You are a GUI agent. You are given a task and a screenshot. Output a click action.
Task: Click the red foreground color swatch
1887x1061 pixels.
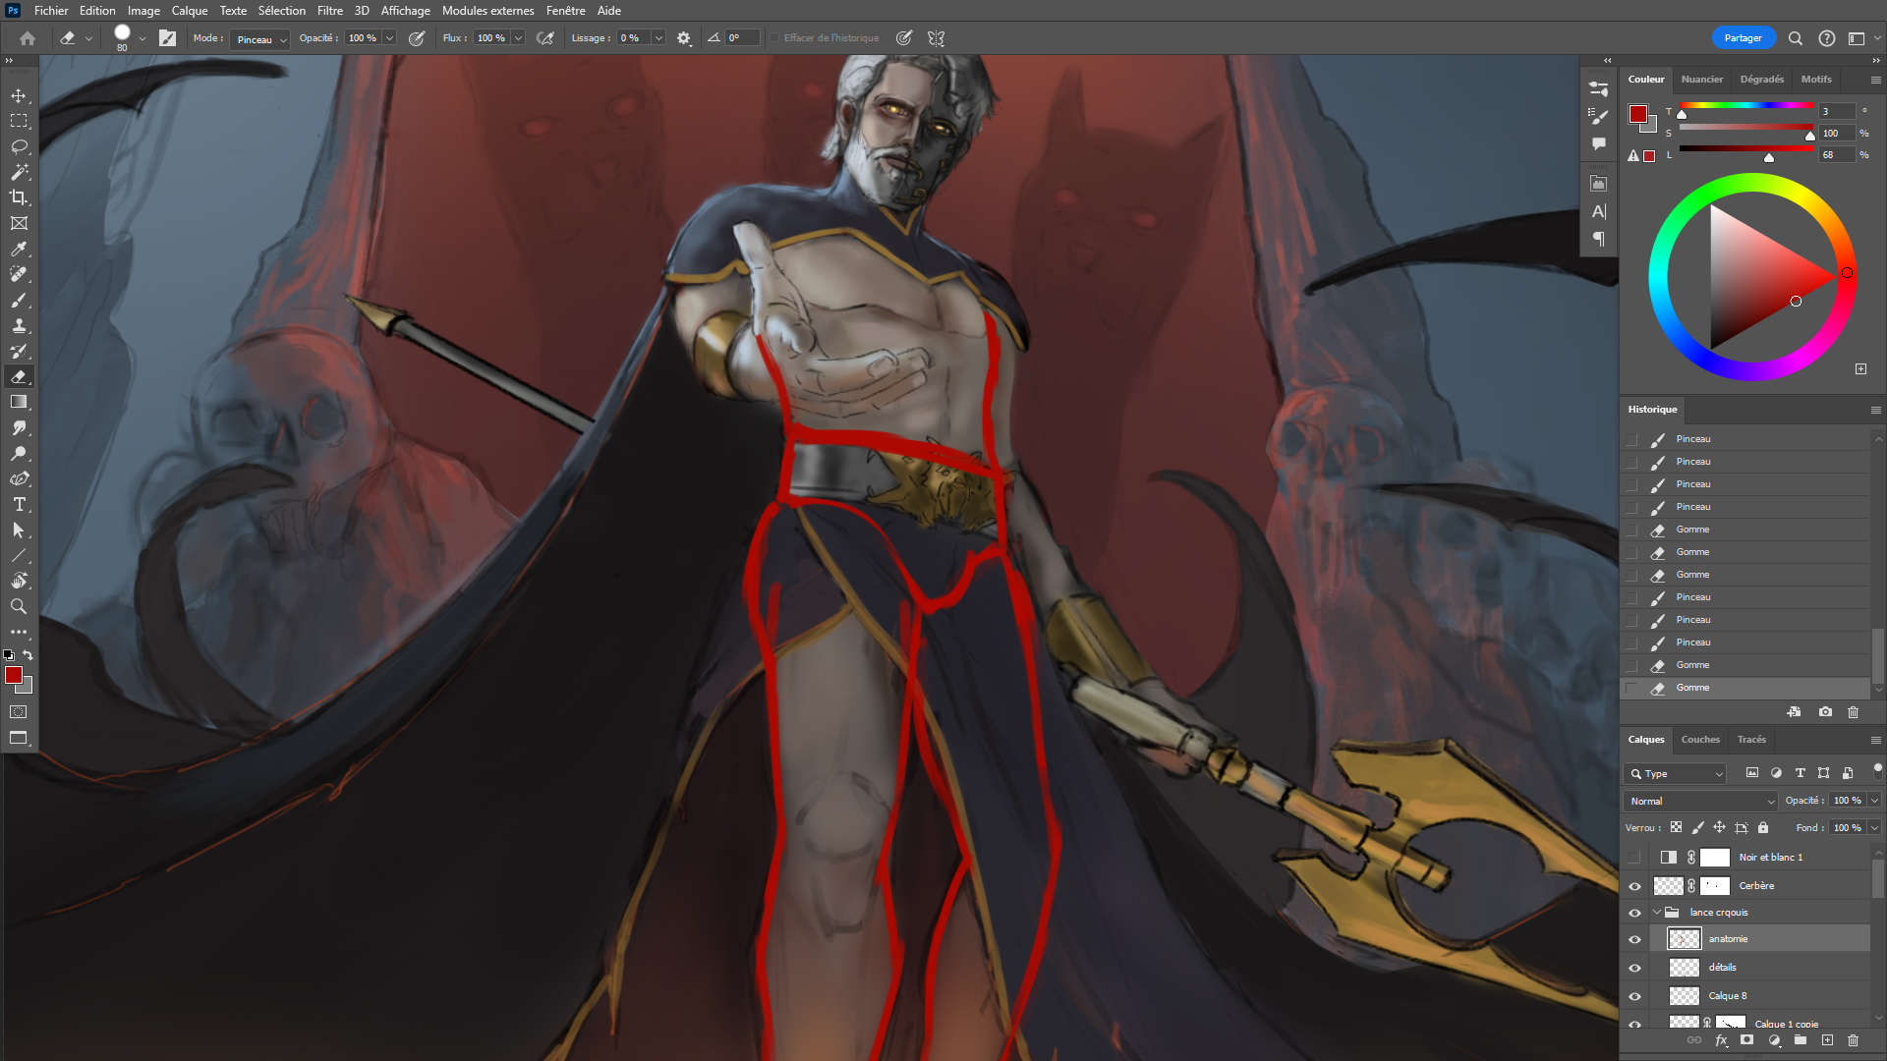[13, 675]
